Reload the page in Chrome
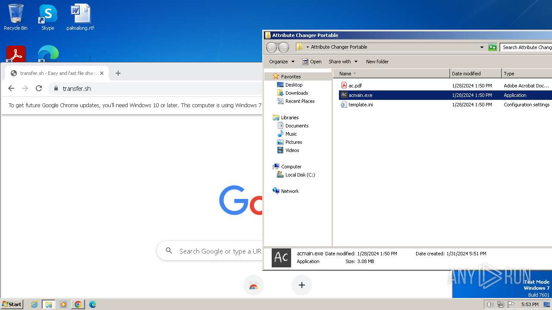This screenshot has height=310, width=552. [39, 88]
